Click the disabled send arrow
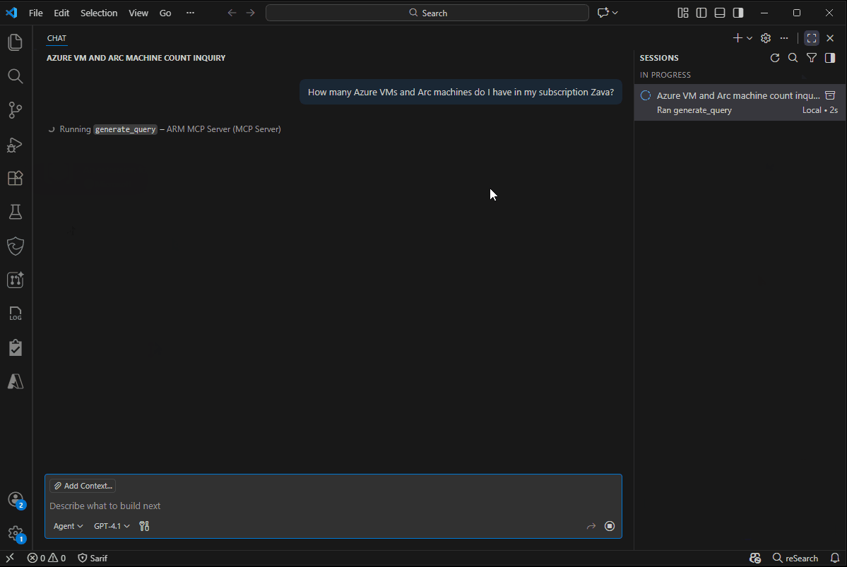Image resolution: width=847 pixels, height=567 pixels. (x=591, y=526)
